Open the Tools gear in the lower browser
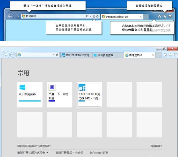Image resolution: width=178 pixels, height=157 pixels. click(175, 55)
